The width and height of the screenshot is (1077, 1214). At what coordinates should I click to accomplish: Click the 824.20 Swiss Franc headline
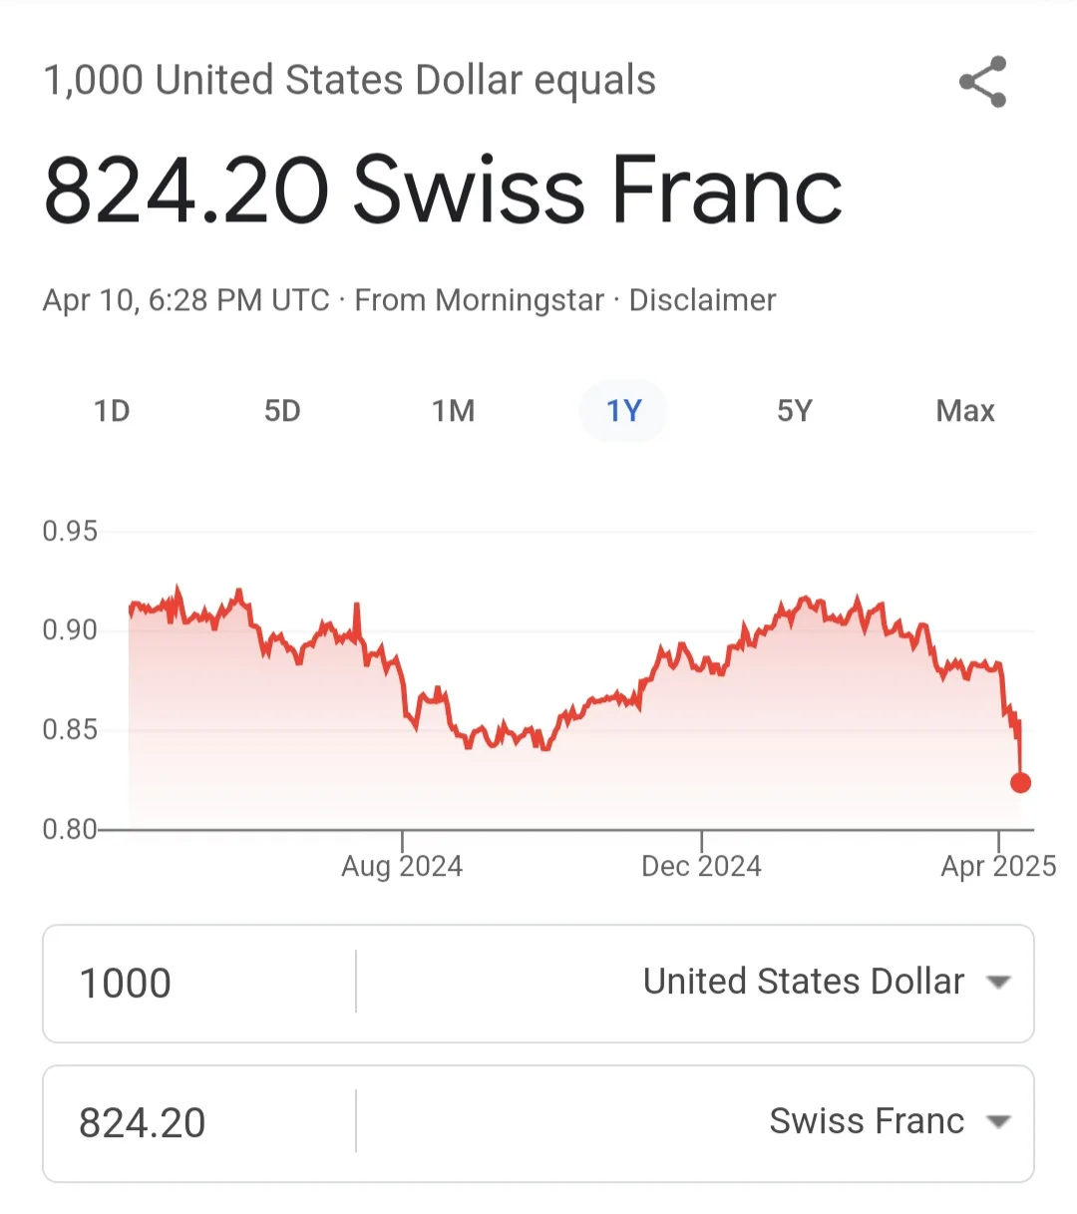(x=443, y=190)
